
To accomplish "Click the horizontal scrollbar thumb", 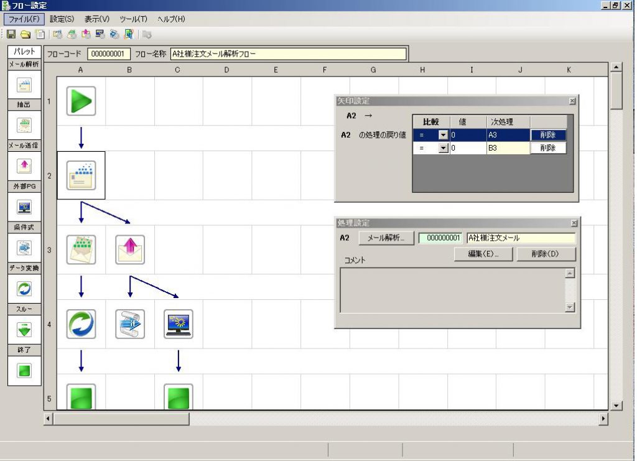I will pos(121,418).
